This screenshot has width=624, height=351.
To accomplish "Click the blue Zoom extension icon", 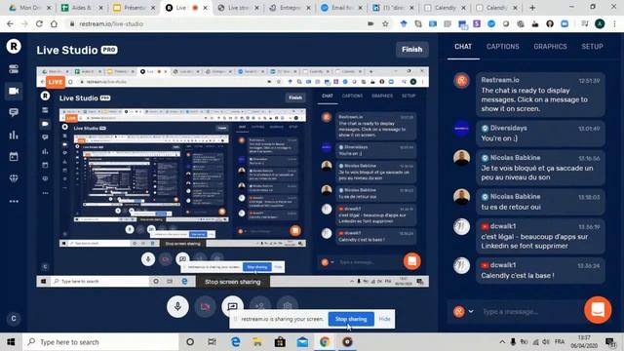I will tap(565, 23).
